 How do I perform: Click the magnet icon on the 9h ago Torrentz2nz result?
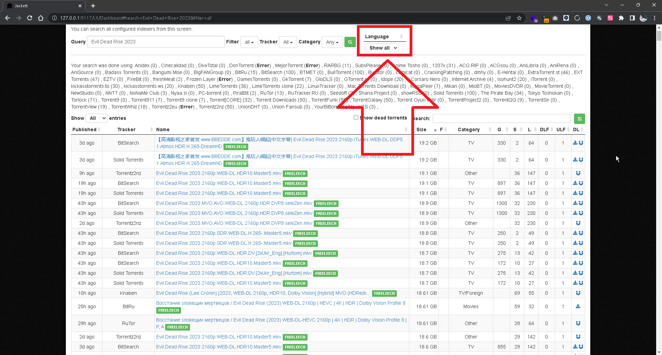coord(579,173)
